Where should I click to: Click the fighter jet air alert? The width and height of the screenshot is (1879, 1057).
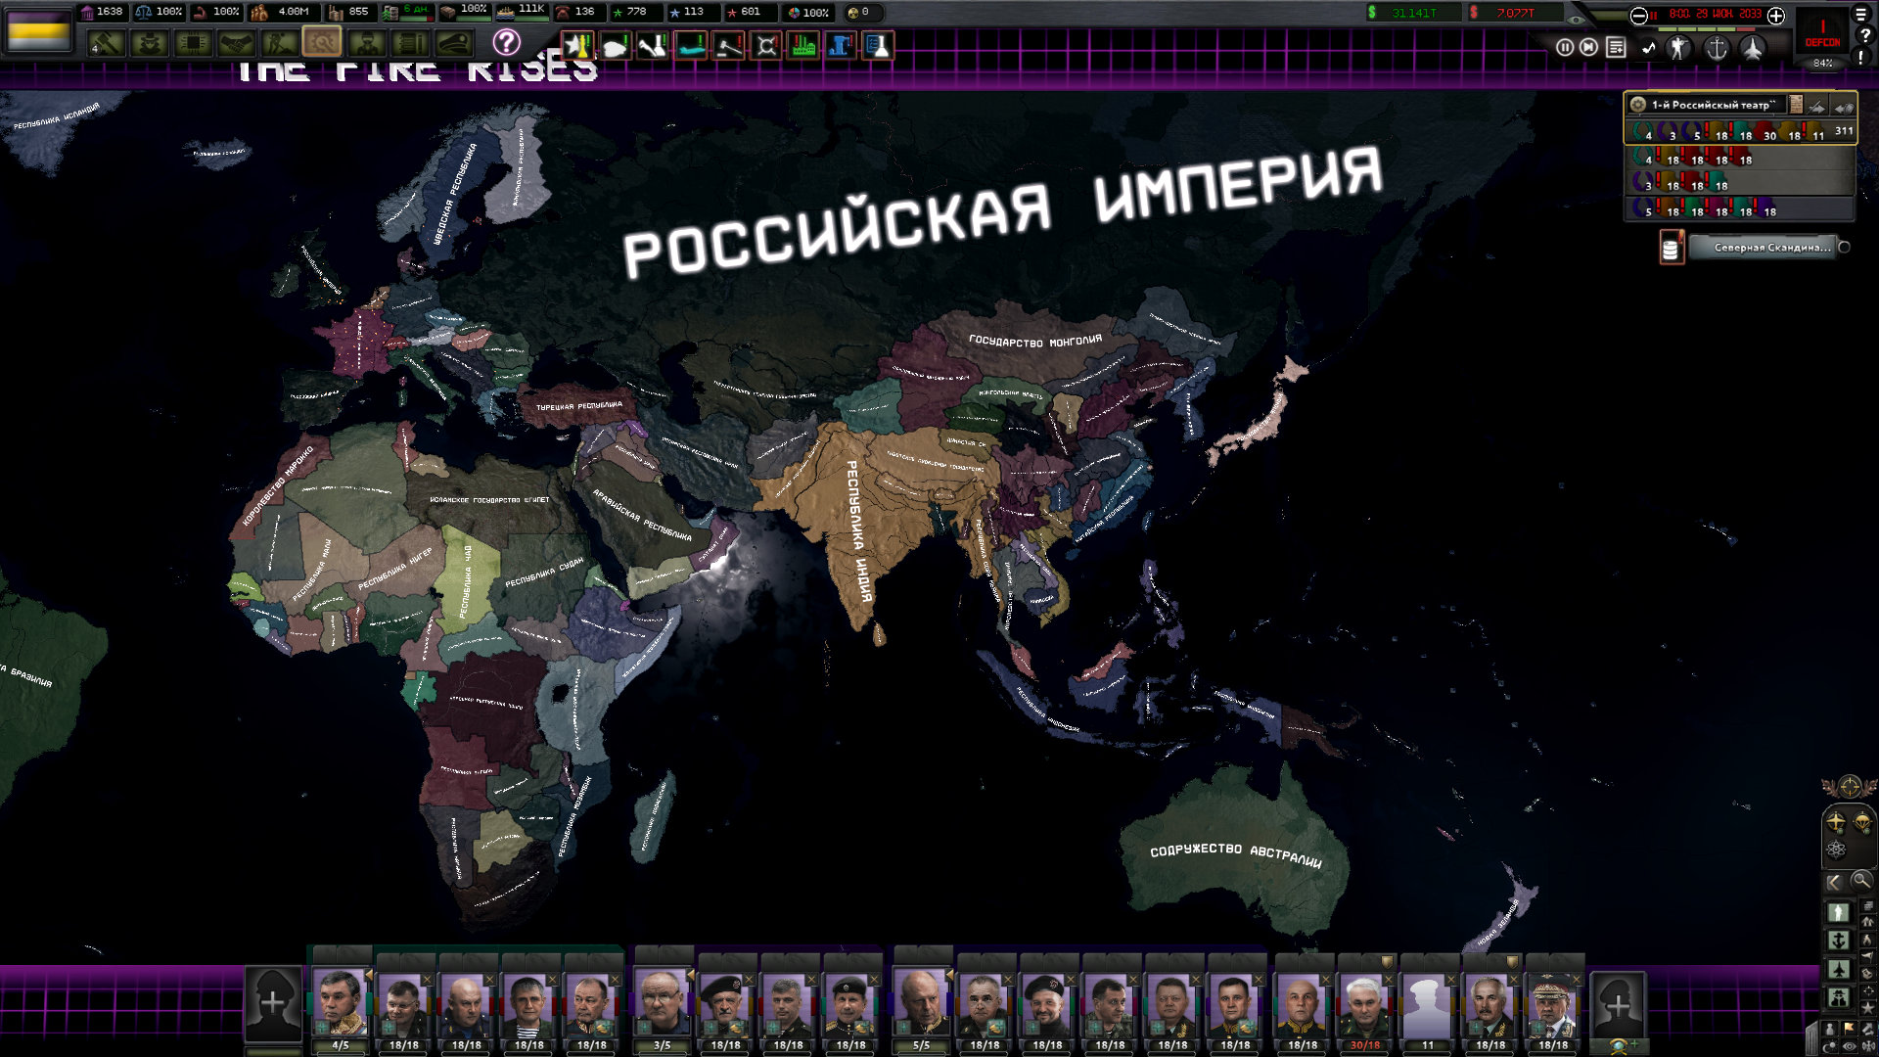[x=1752, y=48]
